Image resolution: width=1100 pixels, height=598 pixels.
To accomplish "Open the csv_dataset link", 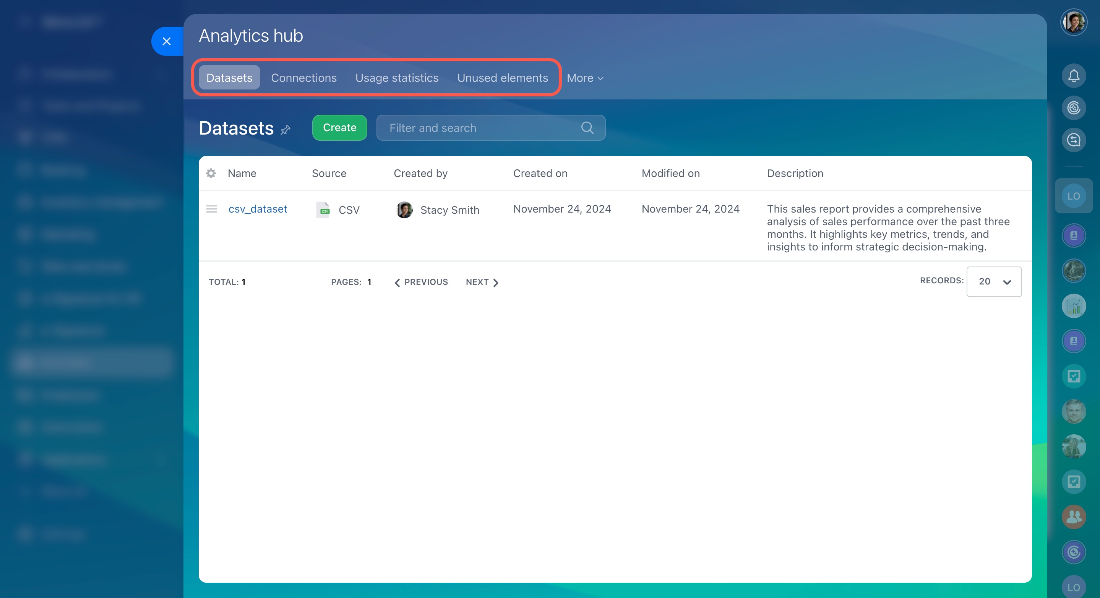I will (258, 209).
